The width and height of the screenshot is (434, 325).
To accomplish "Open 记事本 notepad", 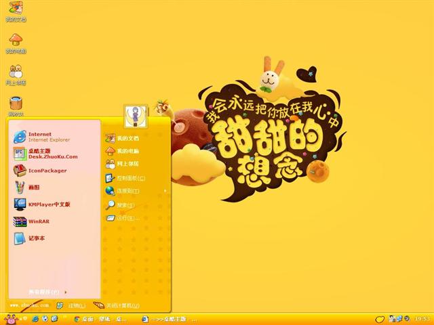I will [x=29, y=238].
